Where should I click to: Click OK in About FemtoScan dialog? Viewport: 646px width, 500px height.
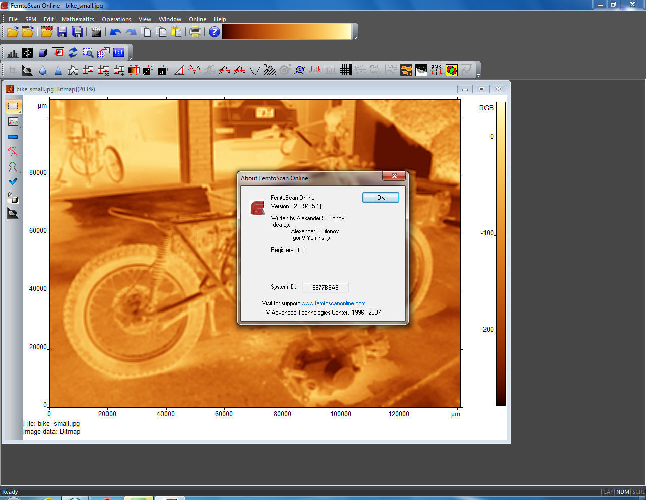pyautogui.click(x=381, y=198)
